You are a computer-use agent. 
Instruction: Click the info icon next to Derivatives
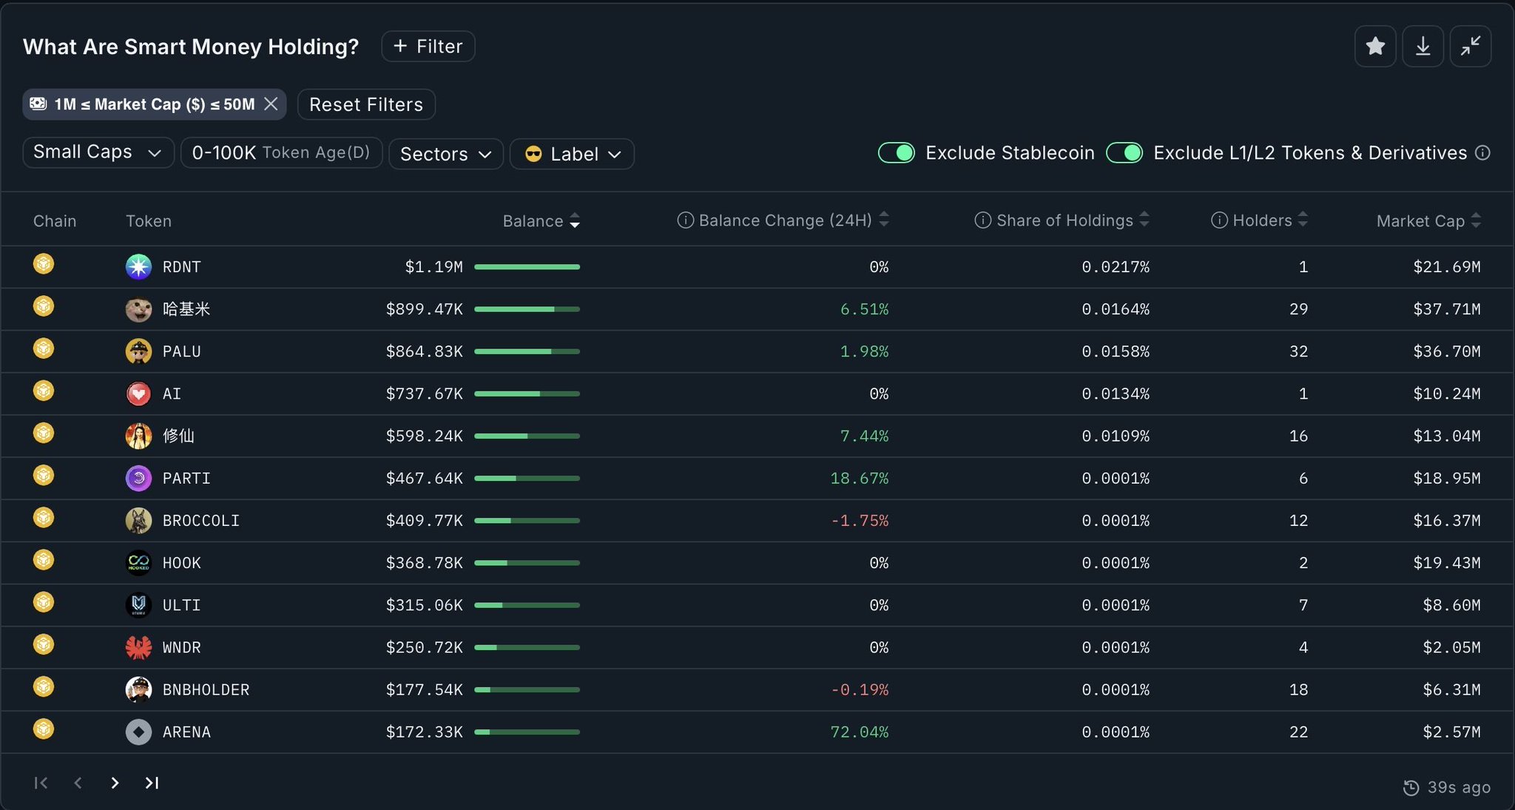pos(1482,153)
